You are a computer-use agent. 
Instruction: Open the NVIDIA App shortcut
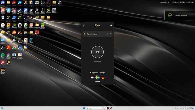tap(14, 25)
